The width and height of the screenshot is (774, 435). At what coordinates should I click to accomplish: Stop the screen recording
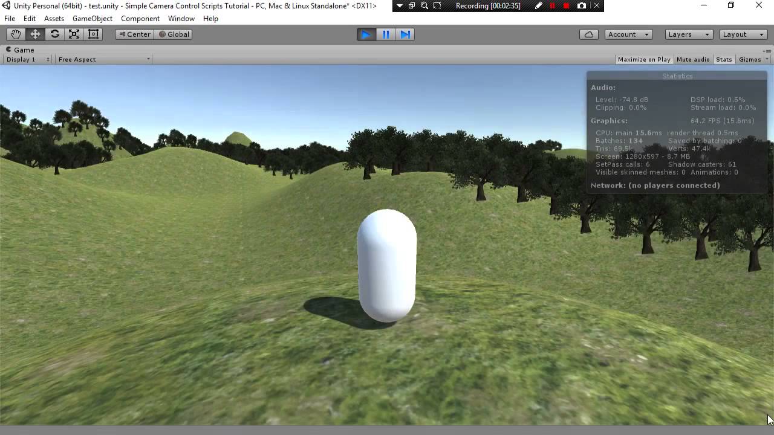(565, 6)
